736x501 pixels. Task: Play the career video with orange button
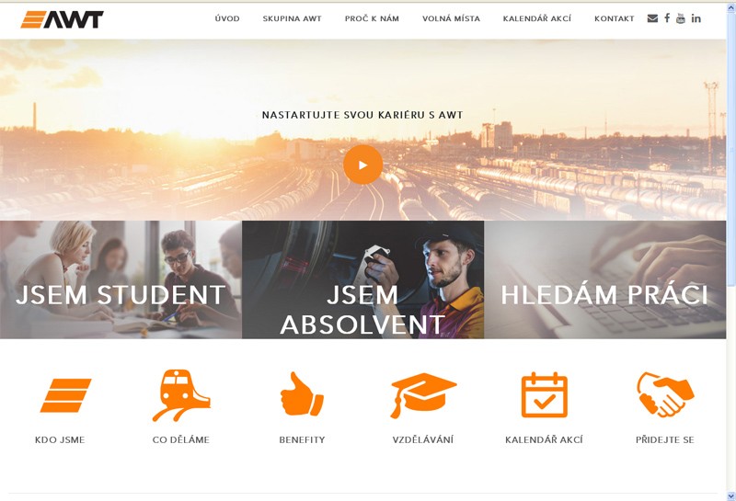click(362, 165)
